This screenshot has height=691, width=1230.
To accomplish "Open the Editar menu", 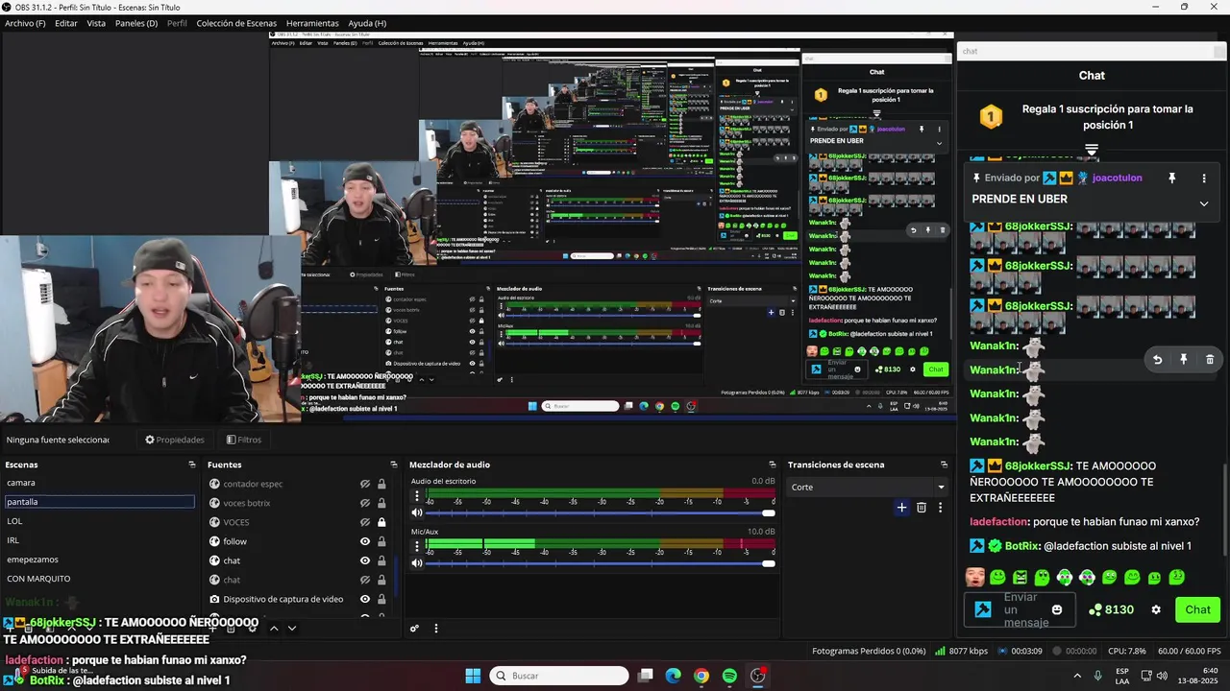I will [x=66, y=23].
